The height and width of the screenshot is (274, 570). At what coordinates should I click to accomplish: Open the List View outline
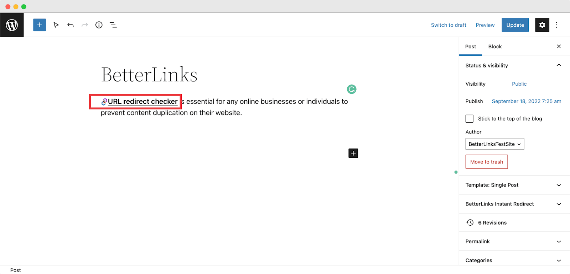point(113,25)
